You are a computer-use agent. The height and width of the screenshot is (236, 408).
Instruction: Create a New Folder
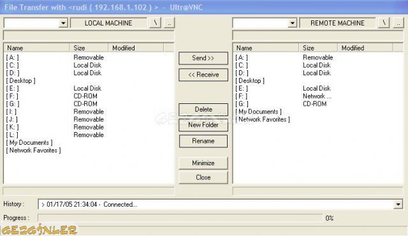203,125
